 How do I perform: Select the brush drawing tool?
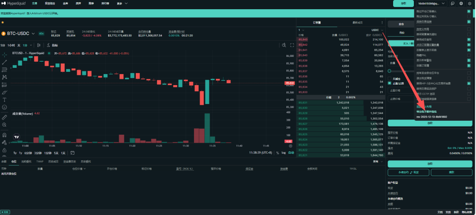pyautogui.click(x=4, y=92)
